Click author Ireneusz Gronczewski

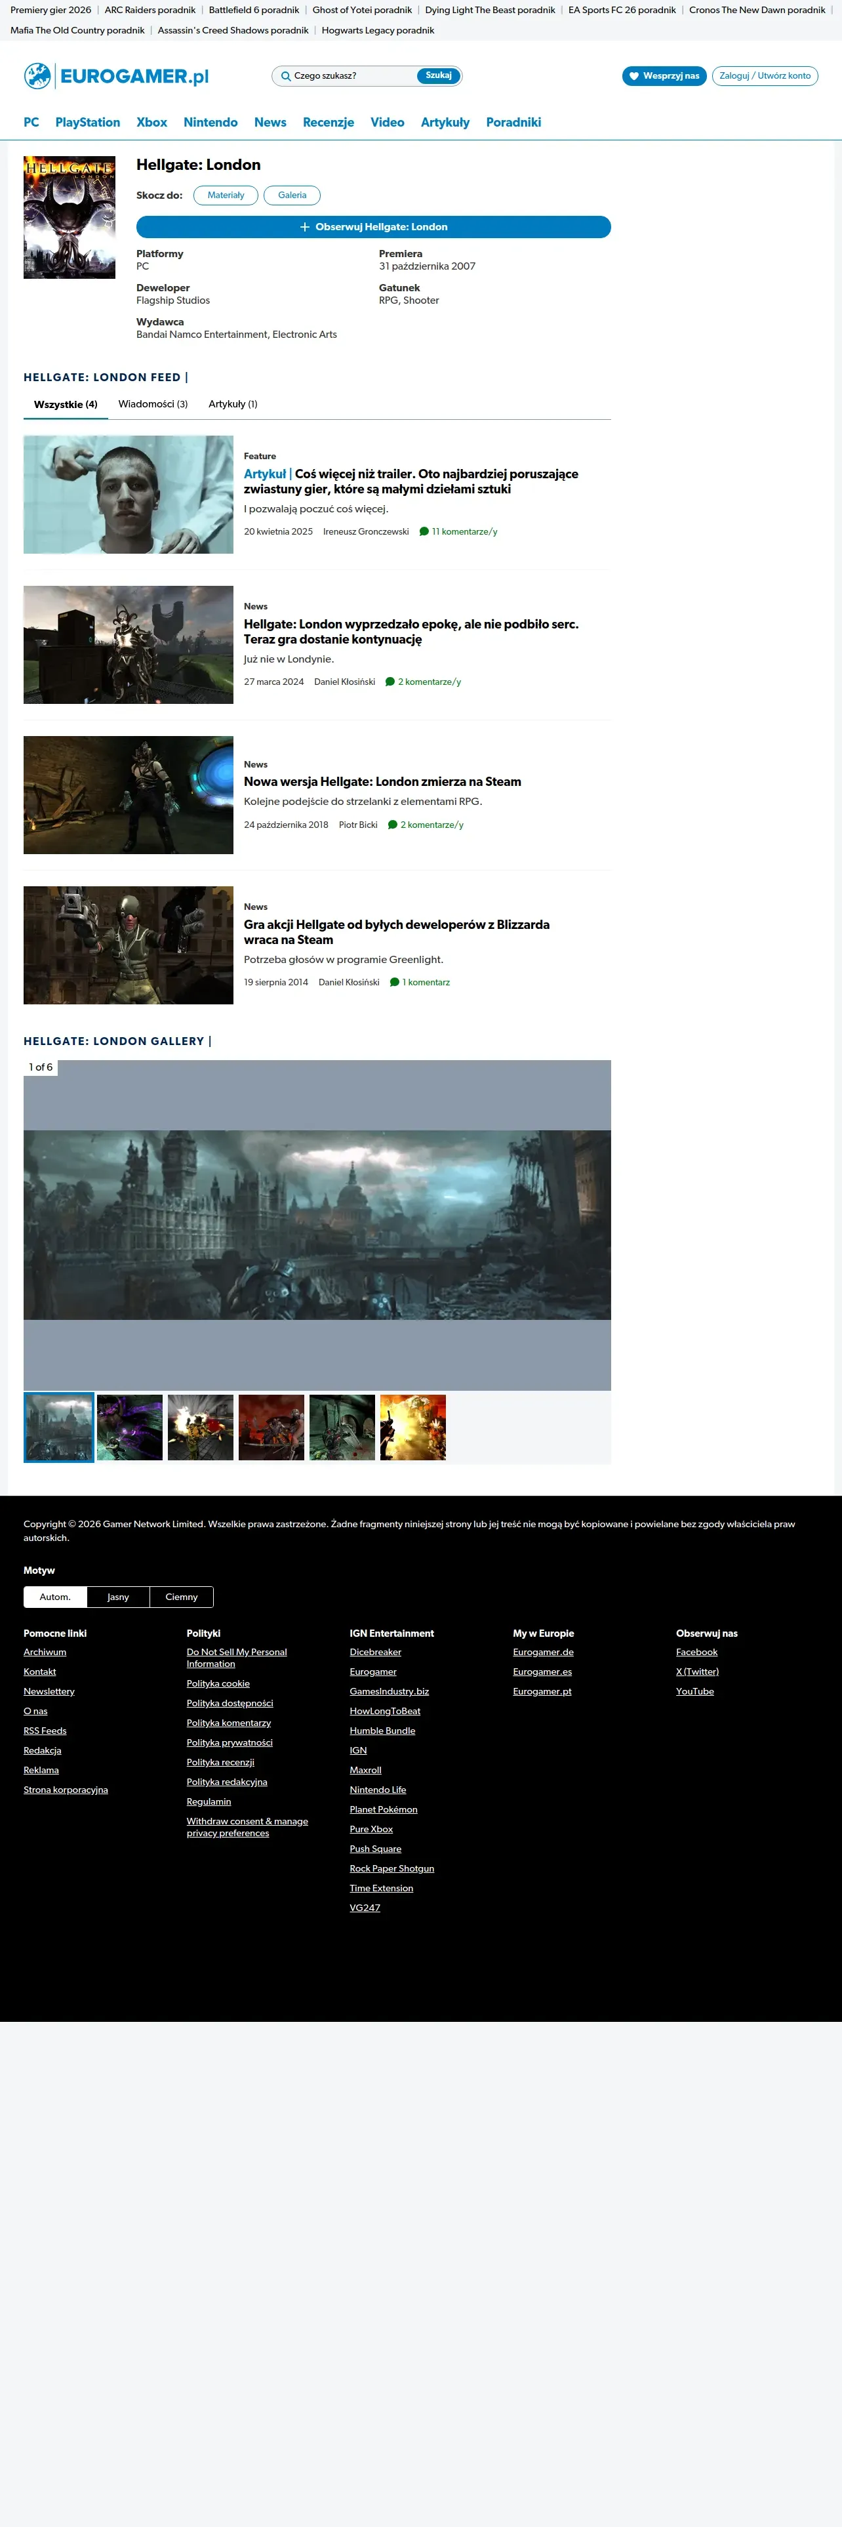366,531
